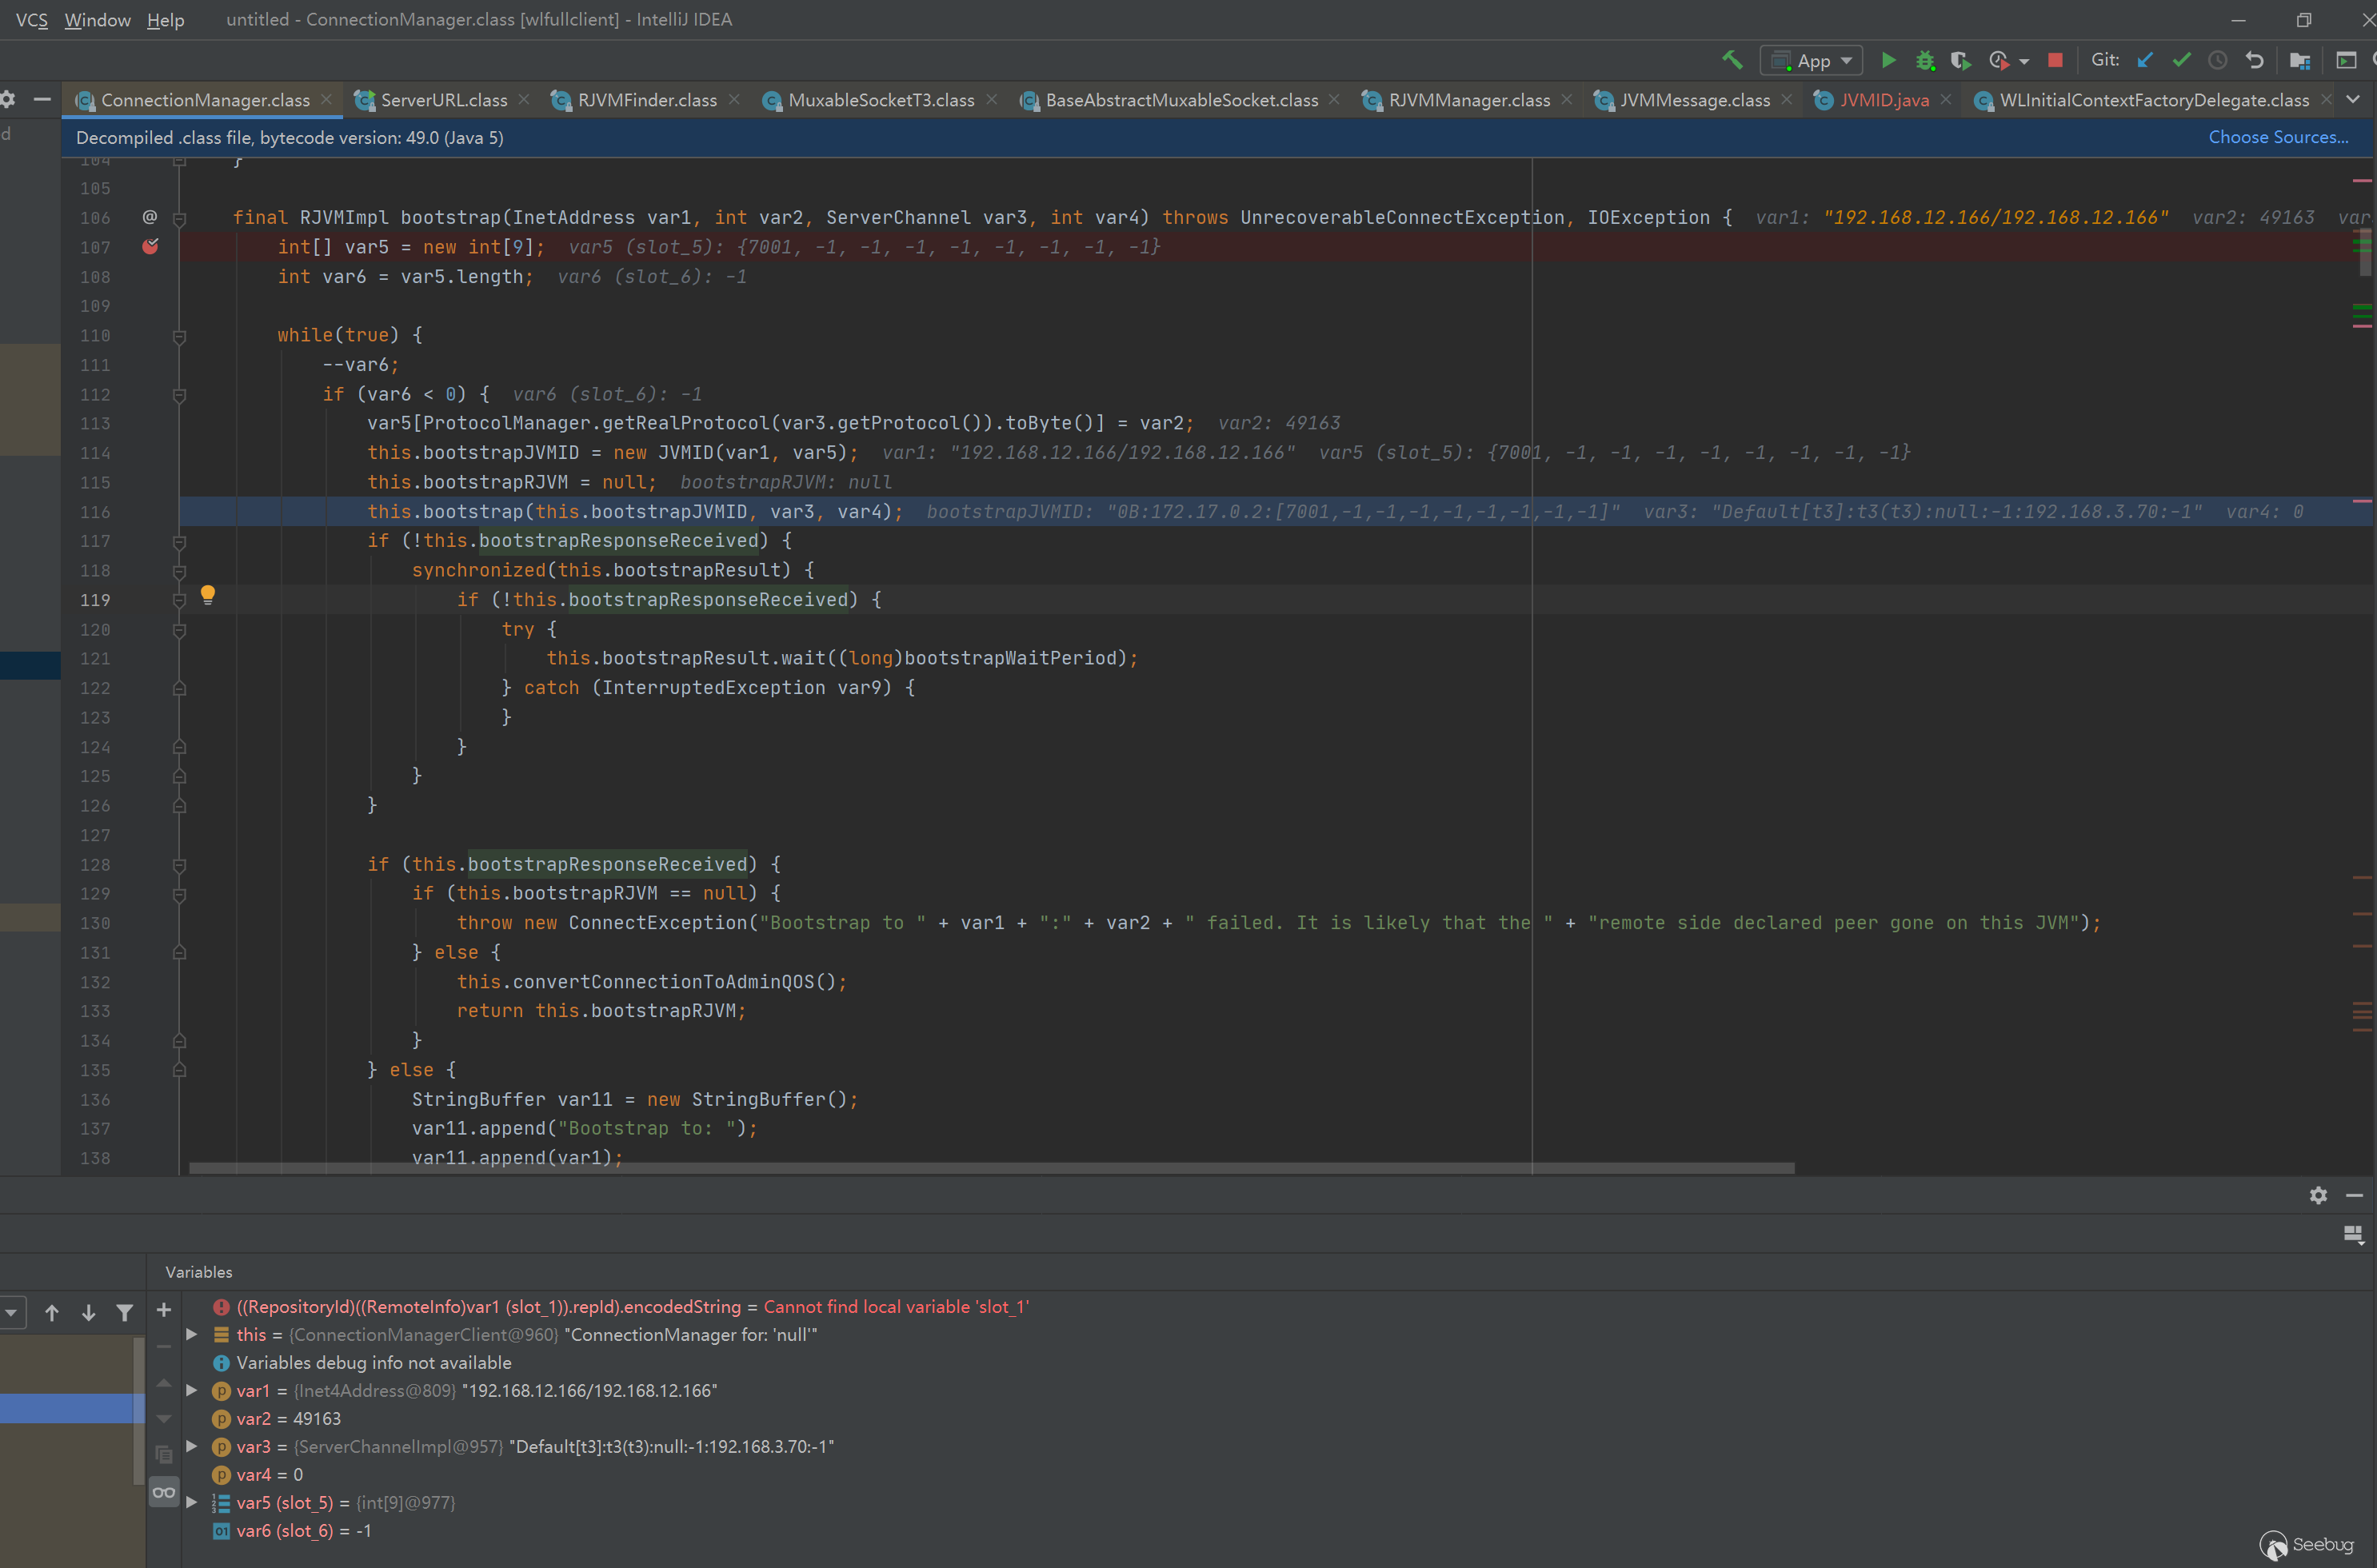Toggle show watches glasses button
This screenshot has width=2377, height=1568.
point(164,1492)
